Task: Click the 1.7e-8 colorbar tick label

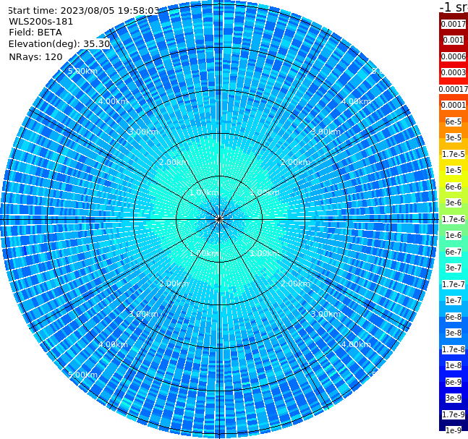Action: [454, 349]
